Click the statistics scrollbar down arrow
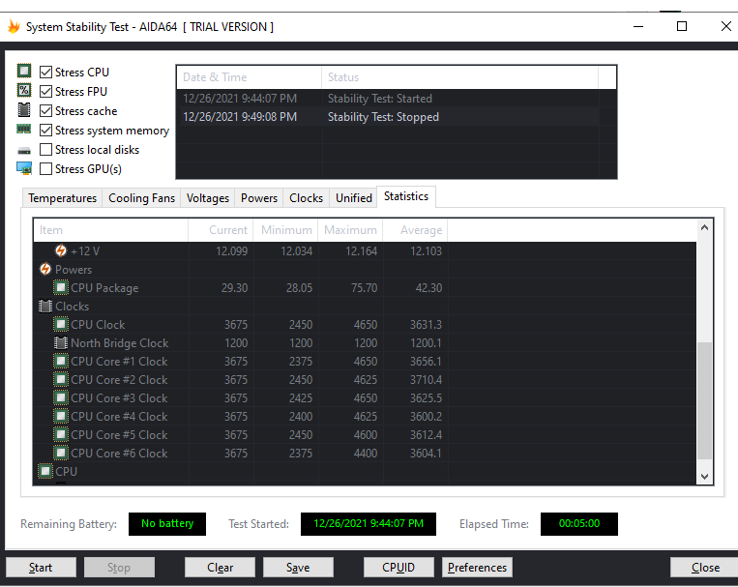Viewport: 738px width, 587px height. [704, 476]
